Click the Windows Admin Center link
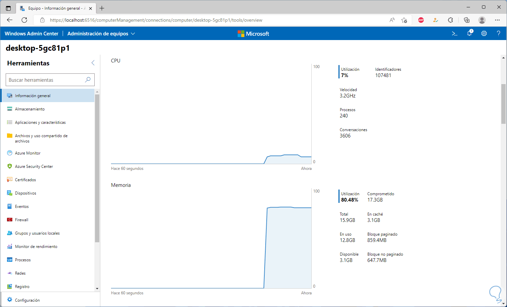This screenshot has height=307, width=507. point(31,34)
